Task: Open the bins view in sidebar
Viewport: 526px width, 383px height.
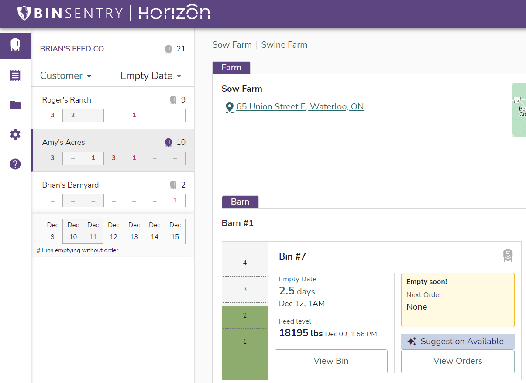Action: [15, 45]
